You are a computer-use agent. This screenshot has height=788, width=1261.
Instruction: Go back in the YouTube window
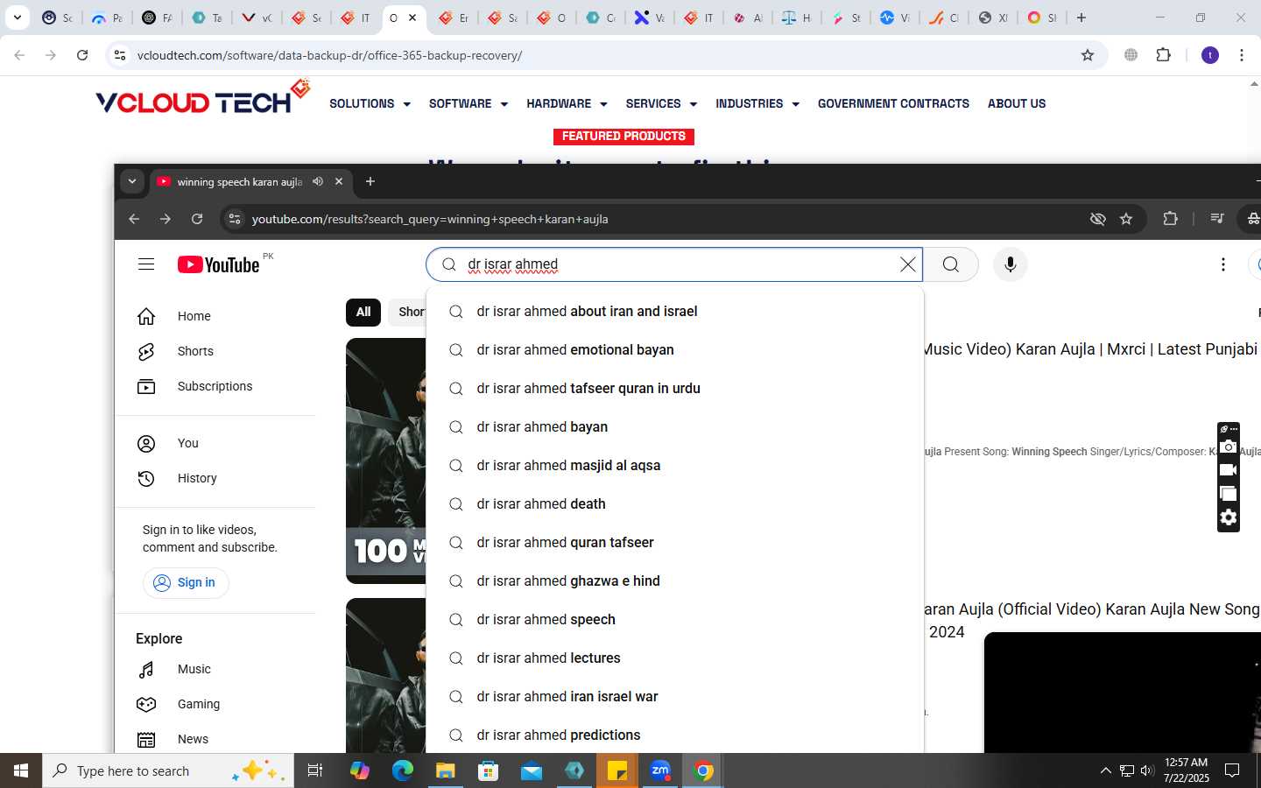coord(134,219)
